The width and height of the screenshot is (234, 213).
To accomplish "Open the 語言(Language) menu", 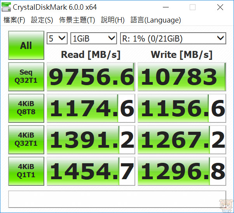I will click(155, 20).
